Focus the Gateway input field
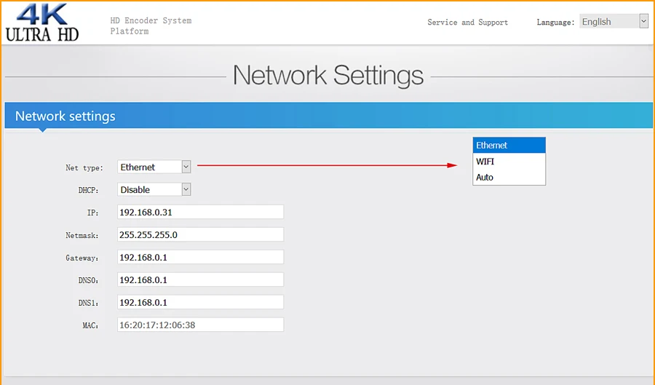The image size is (655, 385). click(x=201, y=257)
